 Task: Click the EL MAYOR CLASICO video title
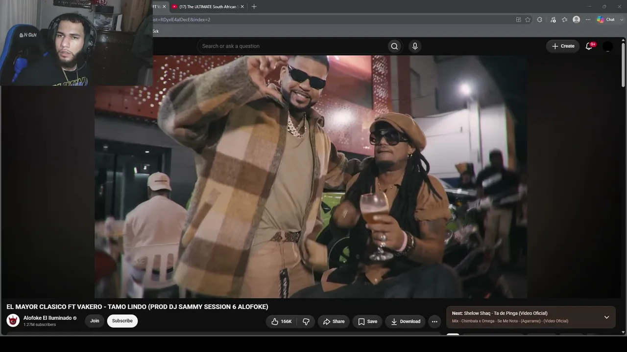[137, 307]
